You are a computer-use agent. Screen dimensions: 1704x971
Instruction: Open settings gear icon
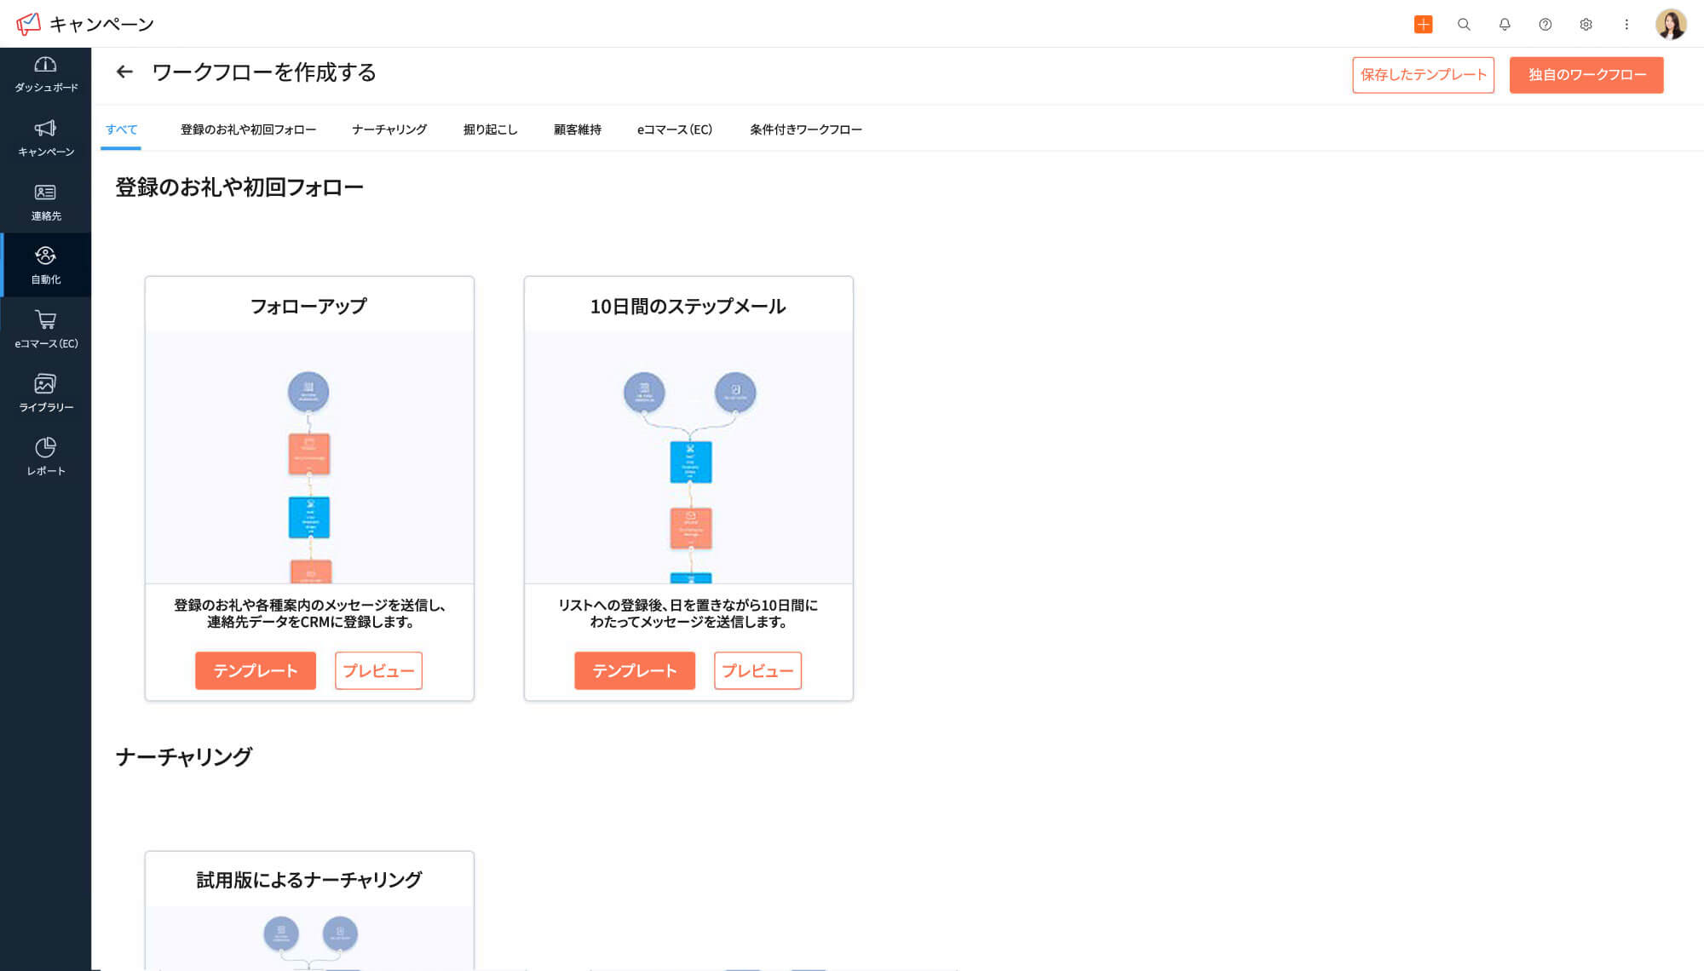click(x=1586, y=24)
